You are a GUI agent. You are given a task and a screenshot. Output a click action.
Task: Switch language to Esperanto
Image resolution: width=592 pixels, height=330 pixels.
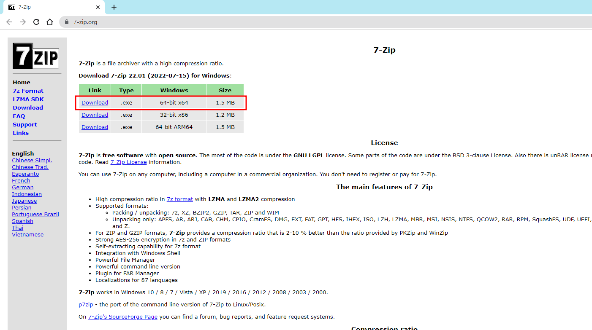tap(25, 174)
